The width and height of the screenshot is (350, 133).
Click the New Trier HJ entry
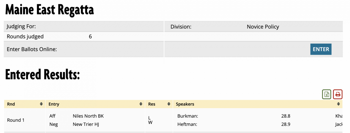86,125
